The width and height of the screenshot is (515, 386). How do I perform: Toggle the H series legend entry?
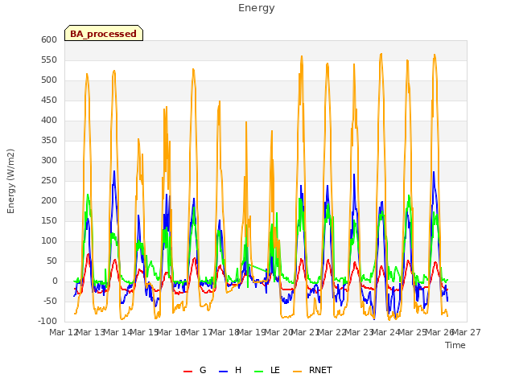[x=230, y=370]
